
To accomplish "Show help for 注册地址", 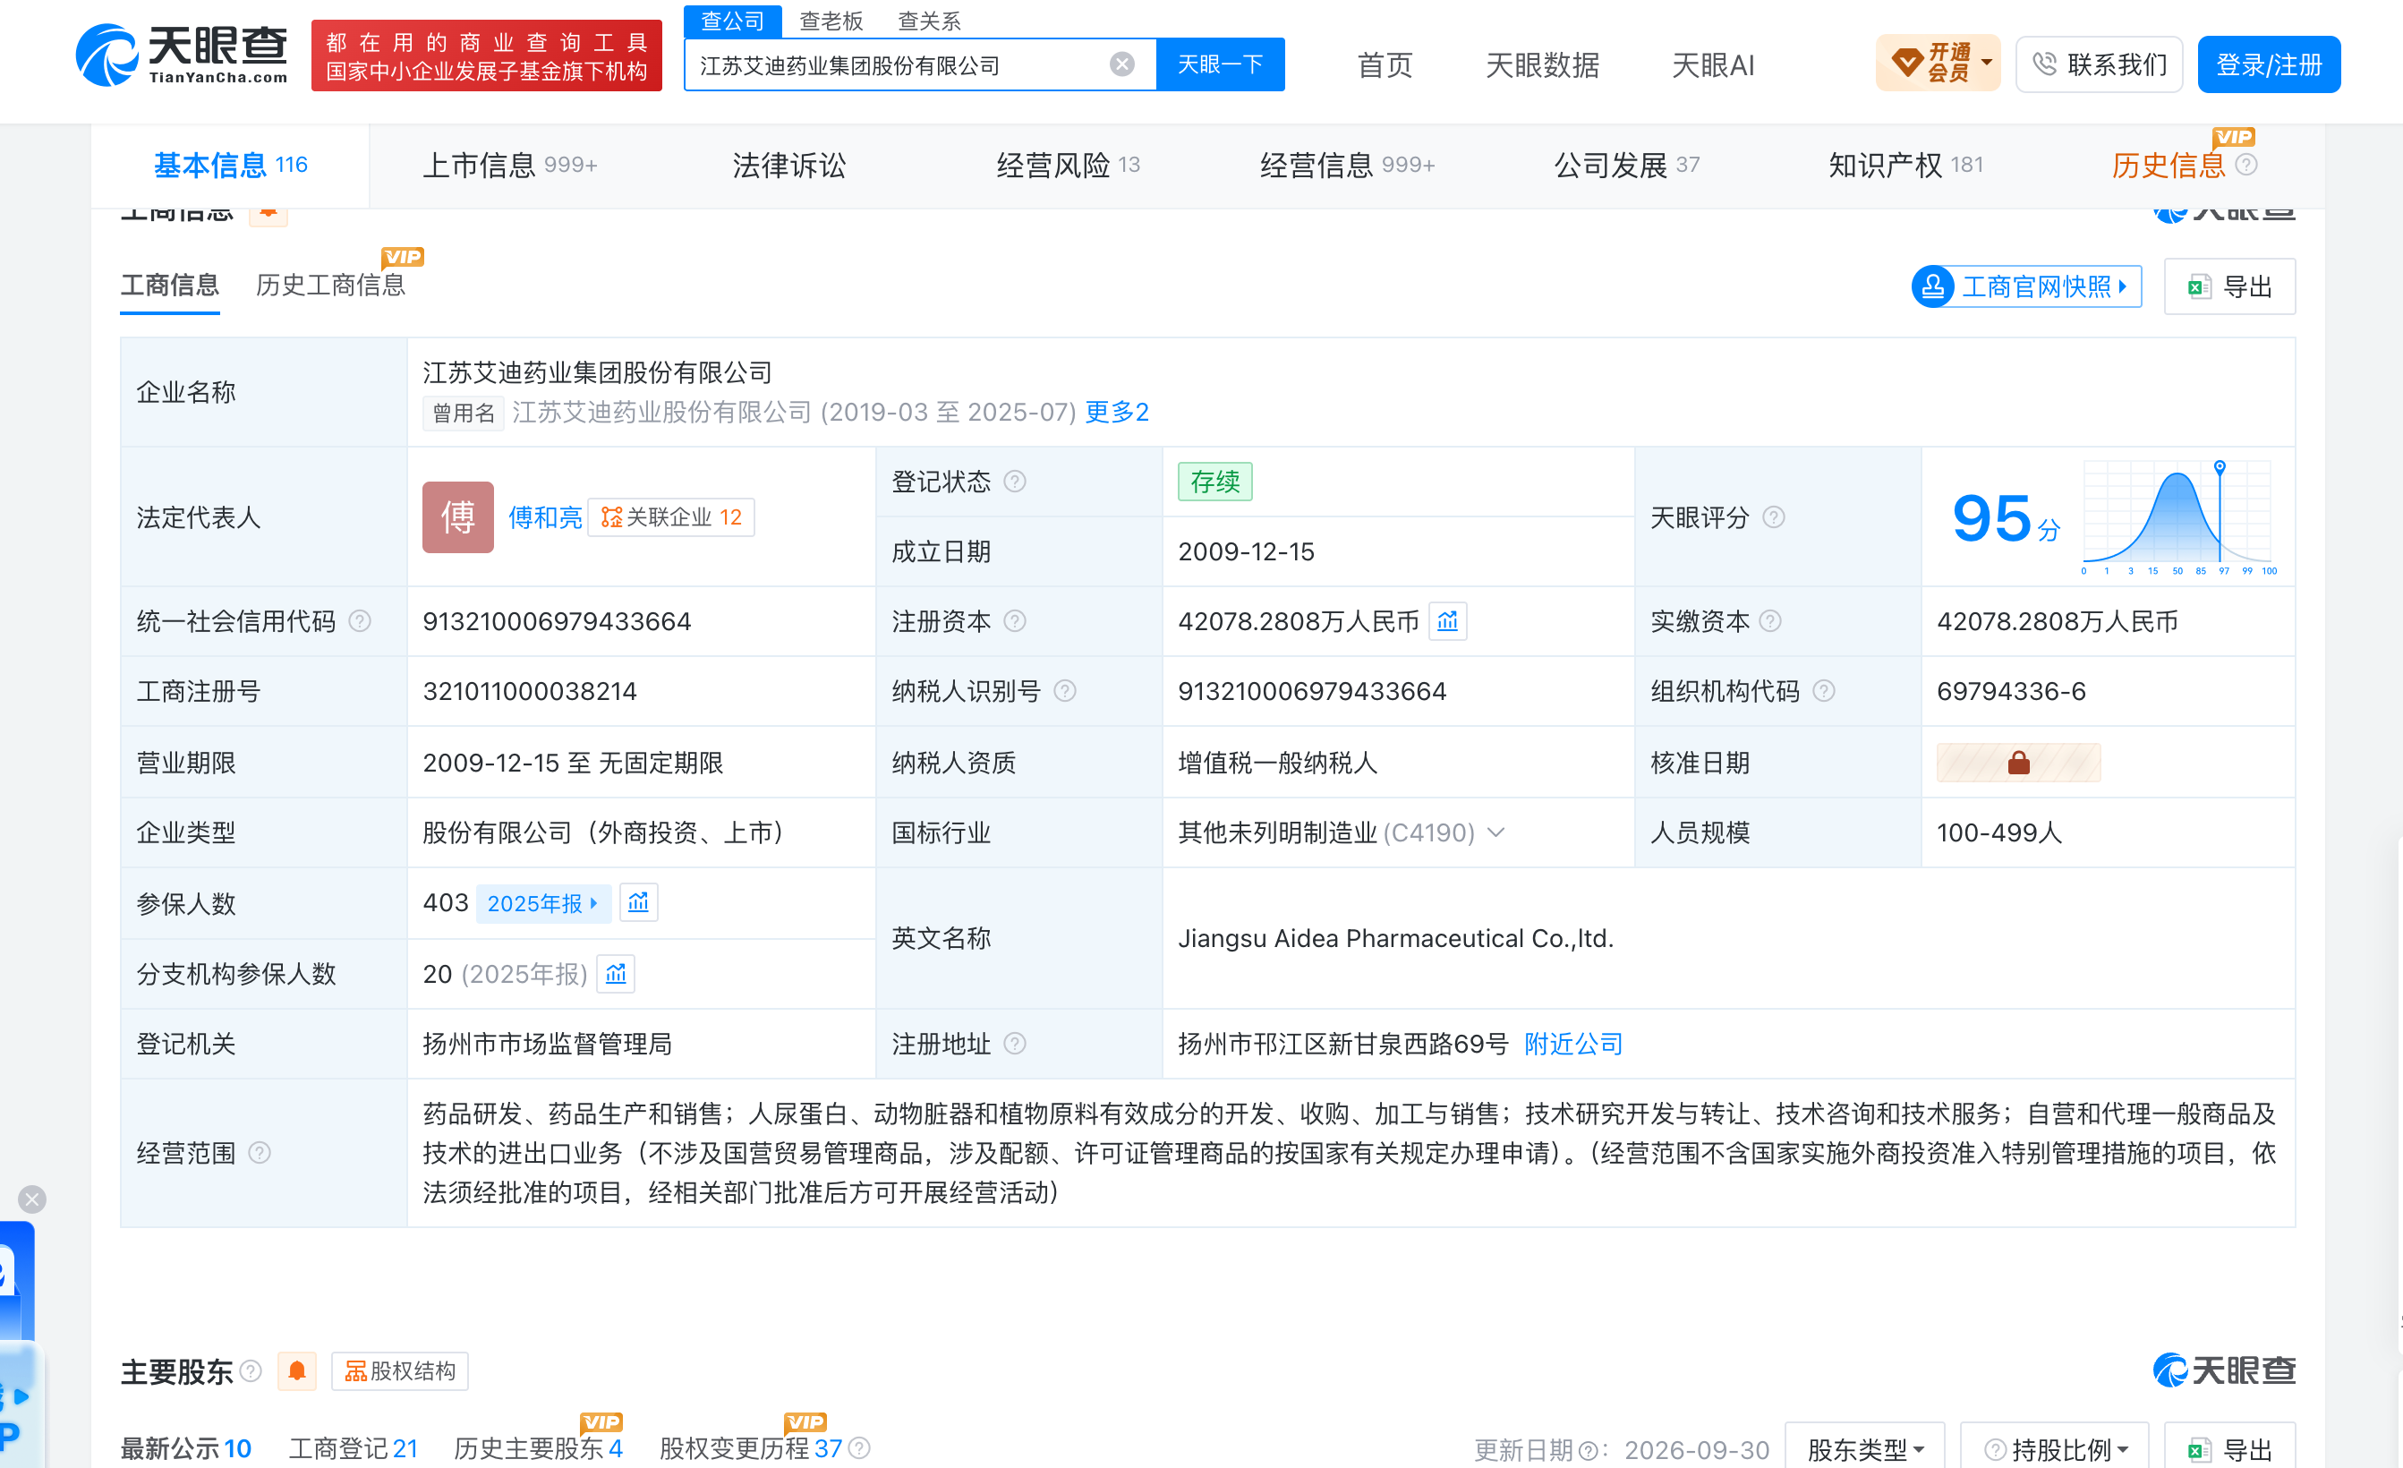I will pos(1014,1045).
